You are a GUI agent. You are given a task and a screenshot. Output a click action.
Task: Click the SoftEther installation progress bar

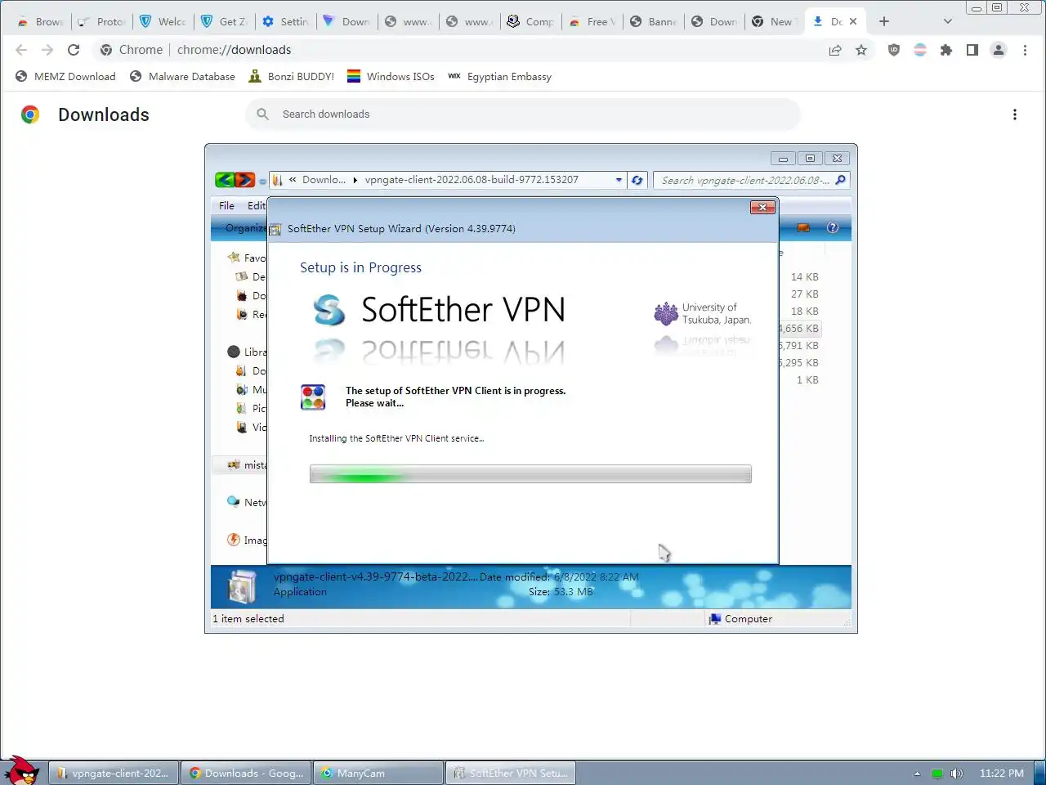pos(530,474)
